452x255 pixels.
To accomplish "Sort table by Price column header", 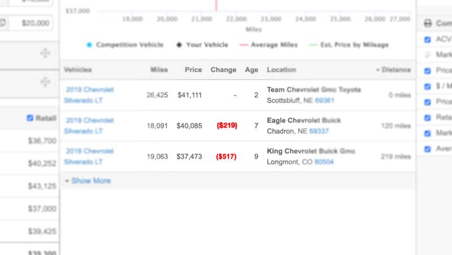I will tap(193, 69).
